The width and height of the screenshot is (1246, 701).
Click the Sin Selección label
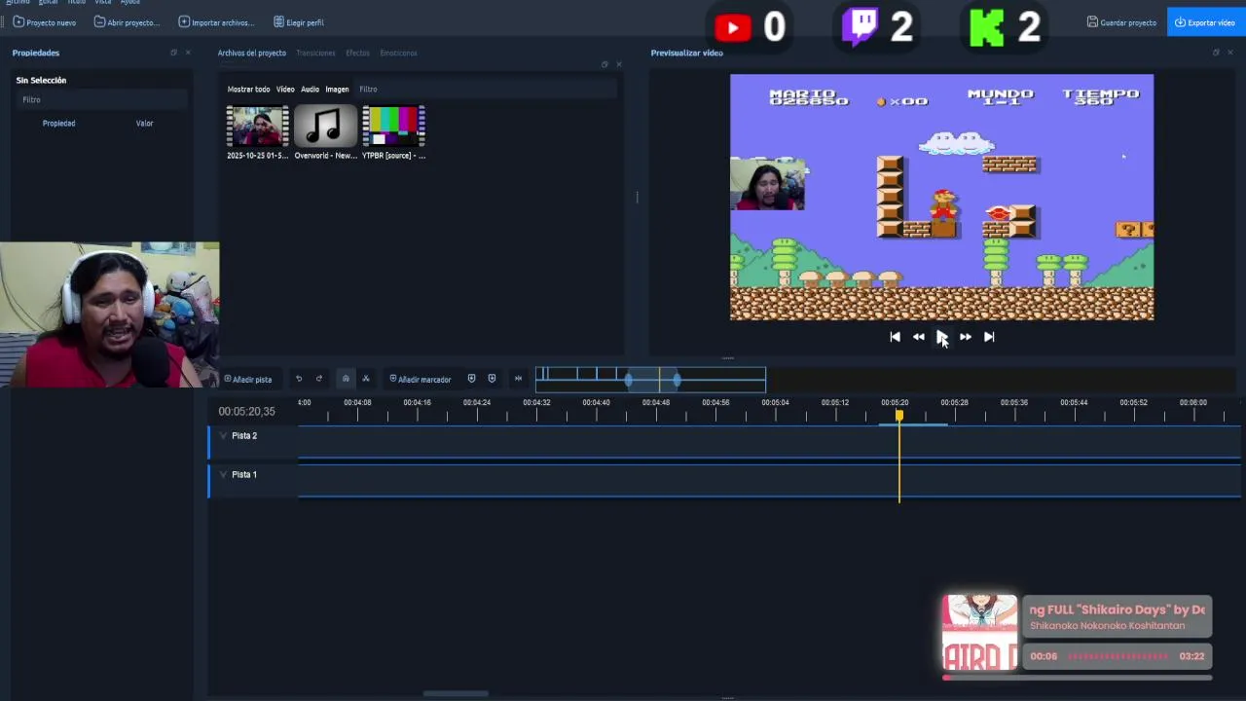click(41, 80)
